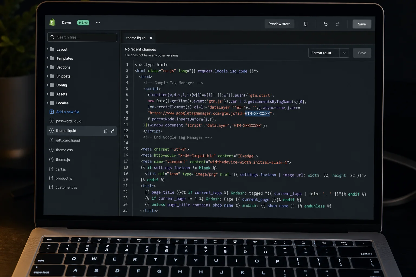Close the theme.liquid tab
This screenshot has height=277, width=416.
[151, 38]
